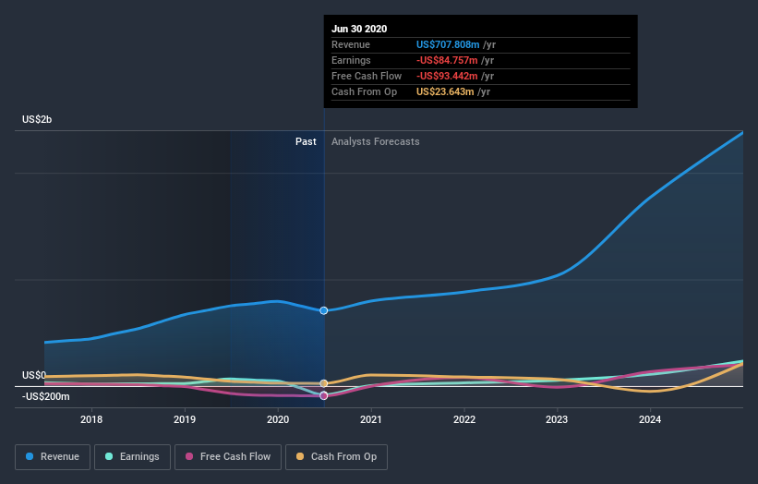Click the -US$84.757m earnings value
This screenshot has height=484, width=758.
click(447, 60)
